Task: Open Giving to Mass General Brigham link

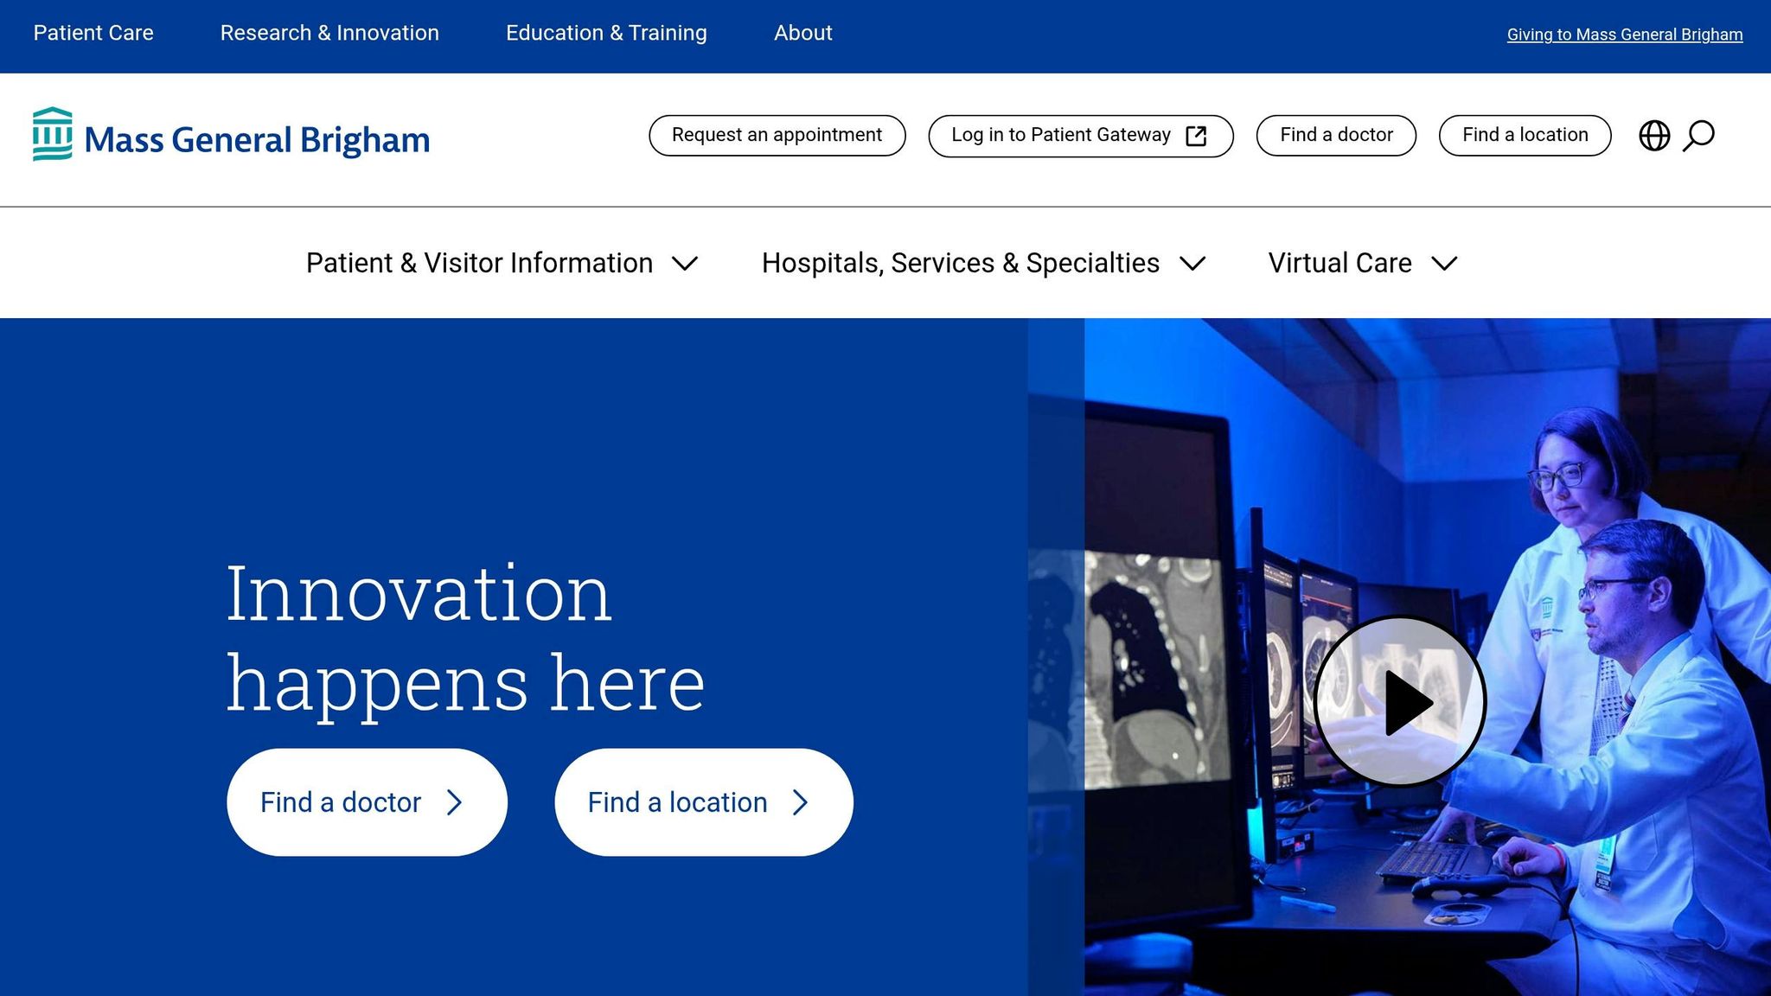Action: pos(1624,35)
